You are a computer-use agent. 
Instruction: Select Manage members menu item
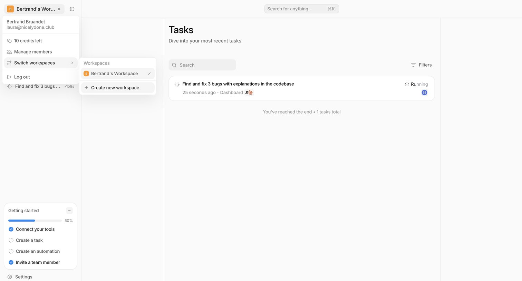pos(41,52)
